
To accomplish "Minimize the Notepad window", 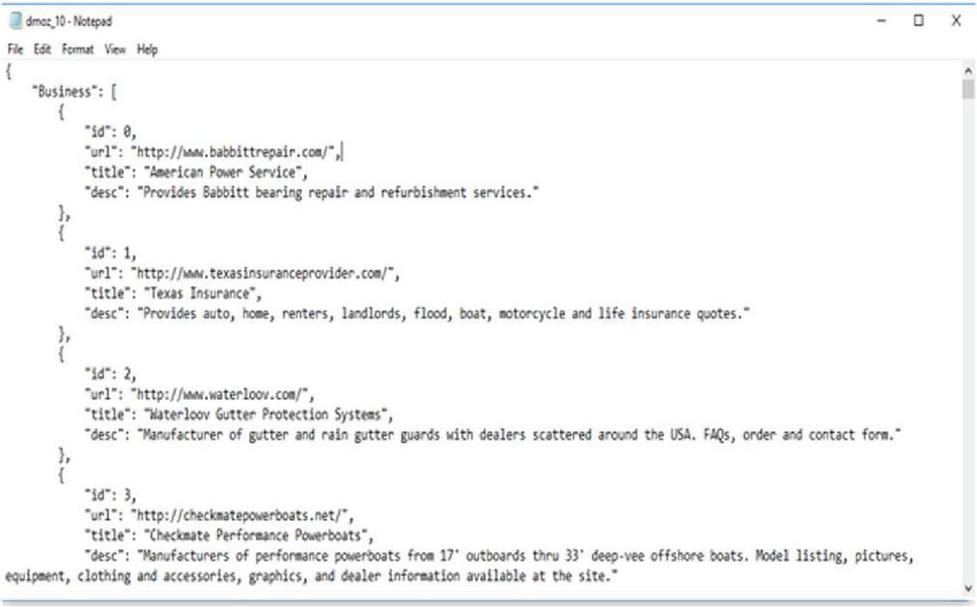I will [x=881, y=20].
